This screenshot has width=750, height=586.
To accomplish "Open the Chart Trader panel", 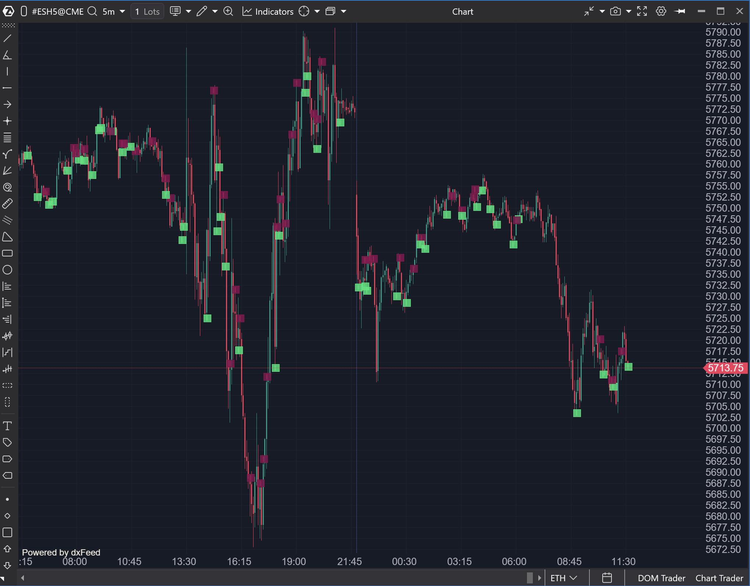I will pyautogui.click(x=719, y=578).
